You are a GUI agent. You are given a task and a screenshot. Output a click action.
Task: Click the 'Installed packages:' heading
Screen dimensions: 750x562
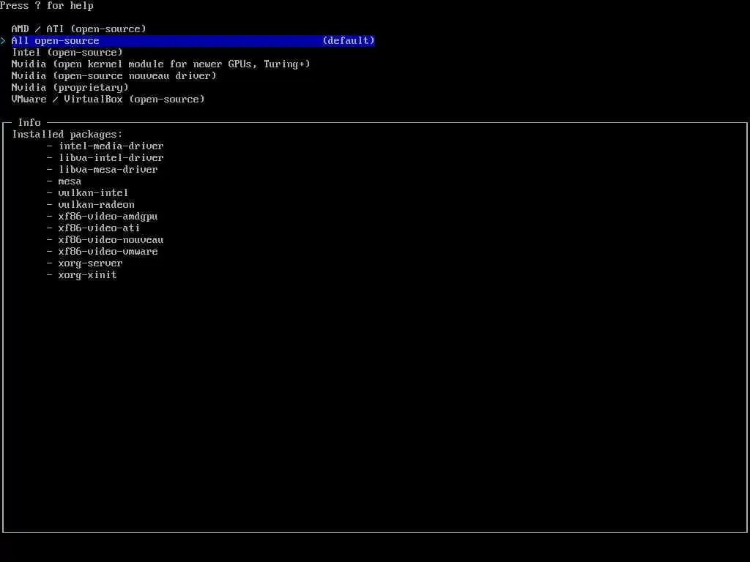pos(67,135)
